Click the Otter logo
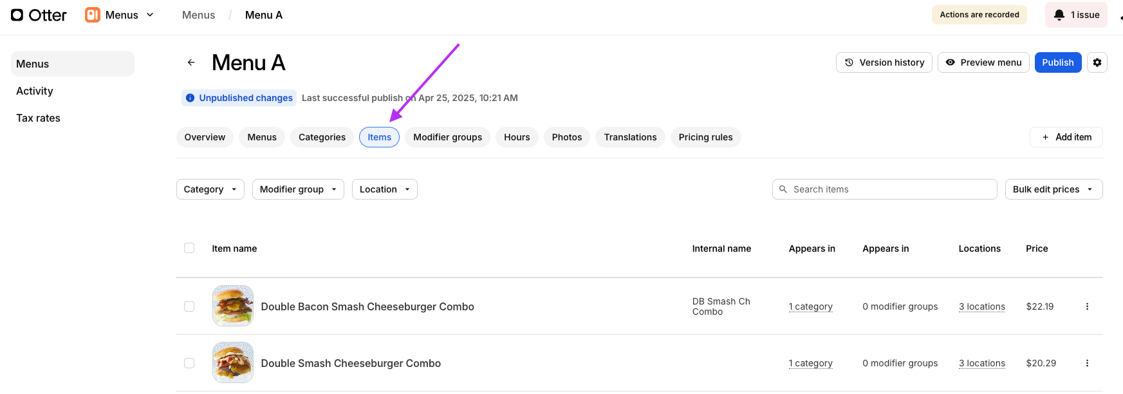This screenshot has height=394, width=1123. coord(39,15)
